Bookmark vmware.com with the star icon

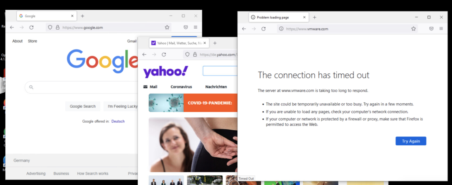[413, 29]
